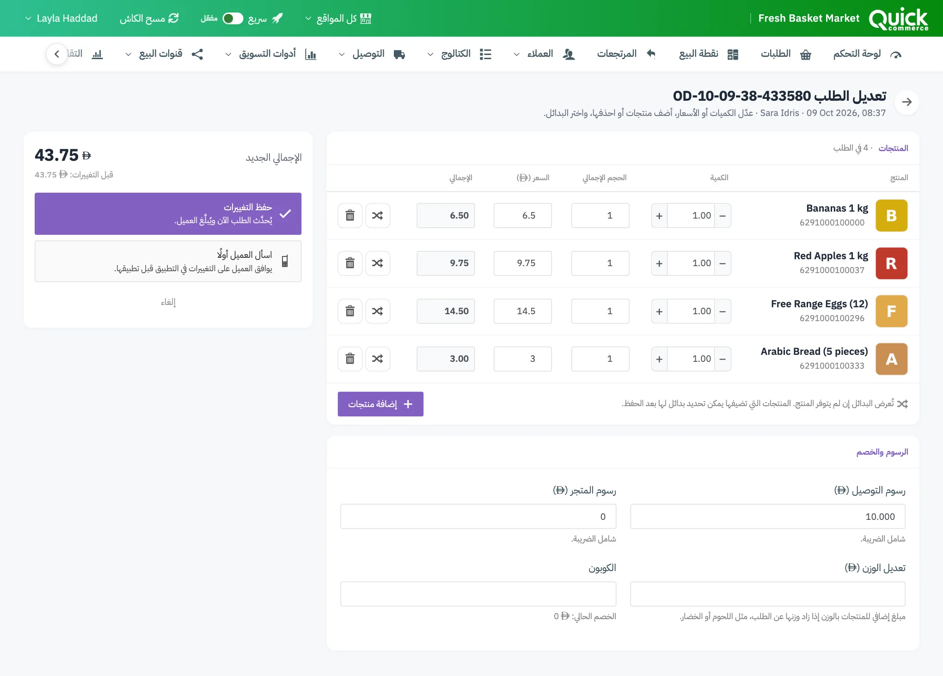
Task: Save changes with the purple button
Action: coord(168,213)
